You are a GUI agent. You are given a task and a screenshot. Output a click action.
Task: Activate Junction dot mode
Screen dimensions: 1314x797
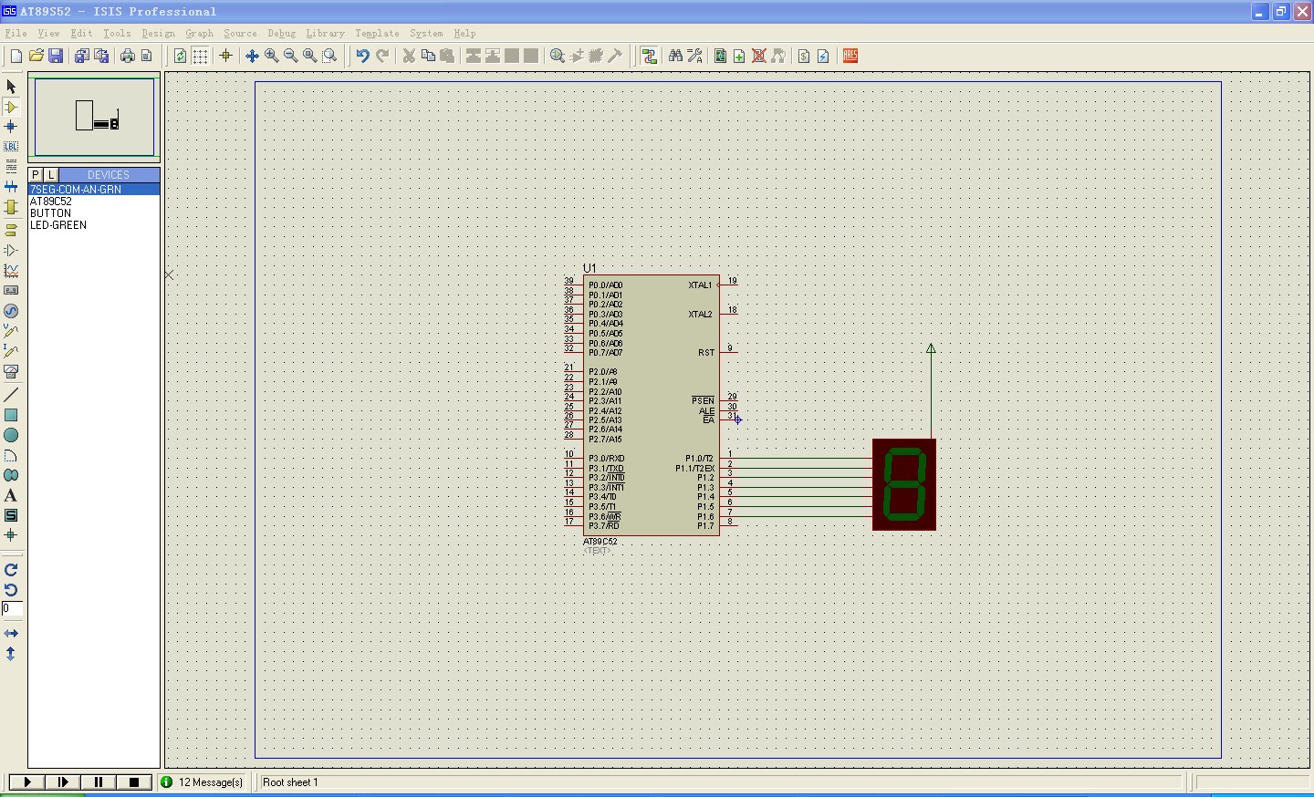pos(11,127)
